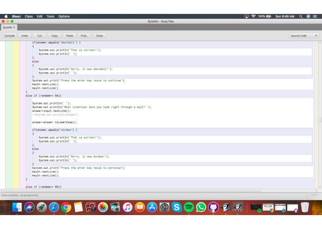322x229 pixels.
Task: Click the Undo button
Action: (25, 36)
